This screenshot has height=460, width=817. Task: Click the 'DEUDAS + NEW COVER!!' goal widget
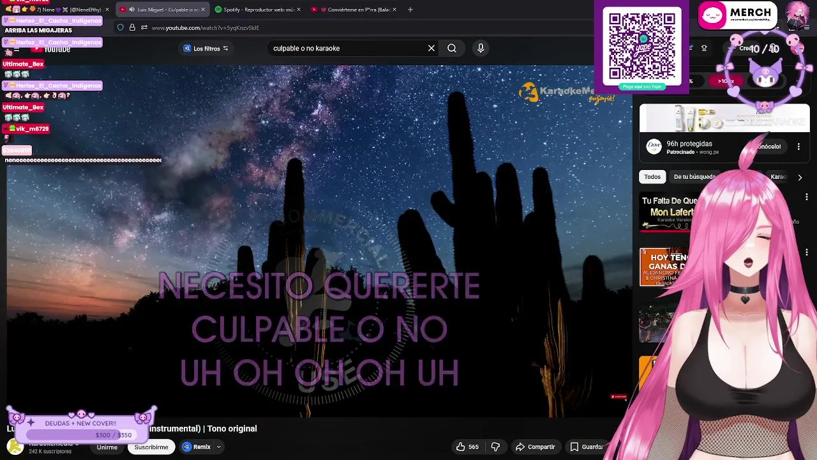coord(81,426)
